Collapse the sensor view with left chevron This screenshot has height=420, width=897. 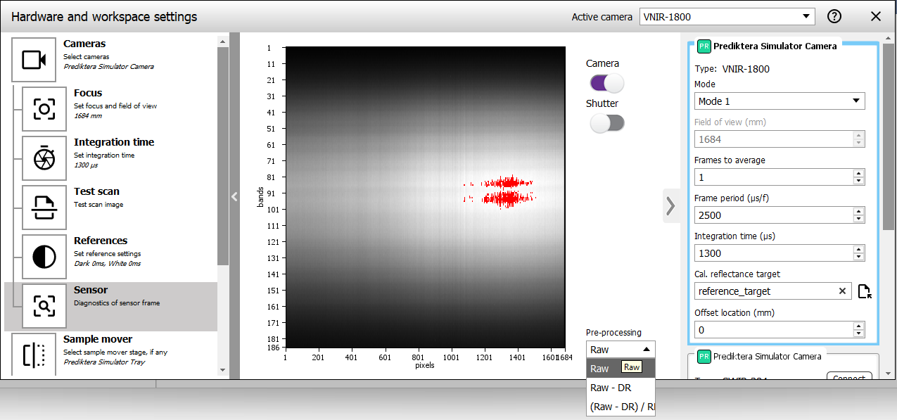click(234, 197)
